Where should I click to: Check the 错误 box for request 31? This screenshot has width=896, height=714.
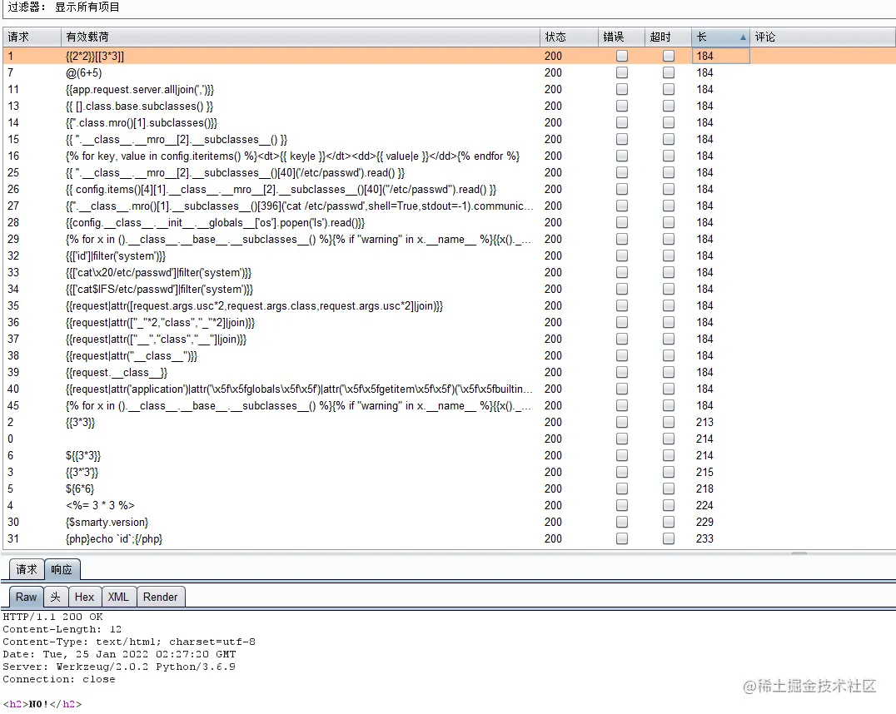coord(622,538)
